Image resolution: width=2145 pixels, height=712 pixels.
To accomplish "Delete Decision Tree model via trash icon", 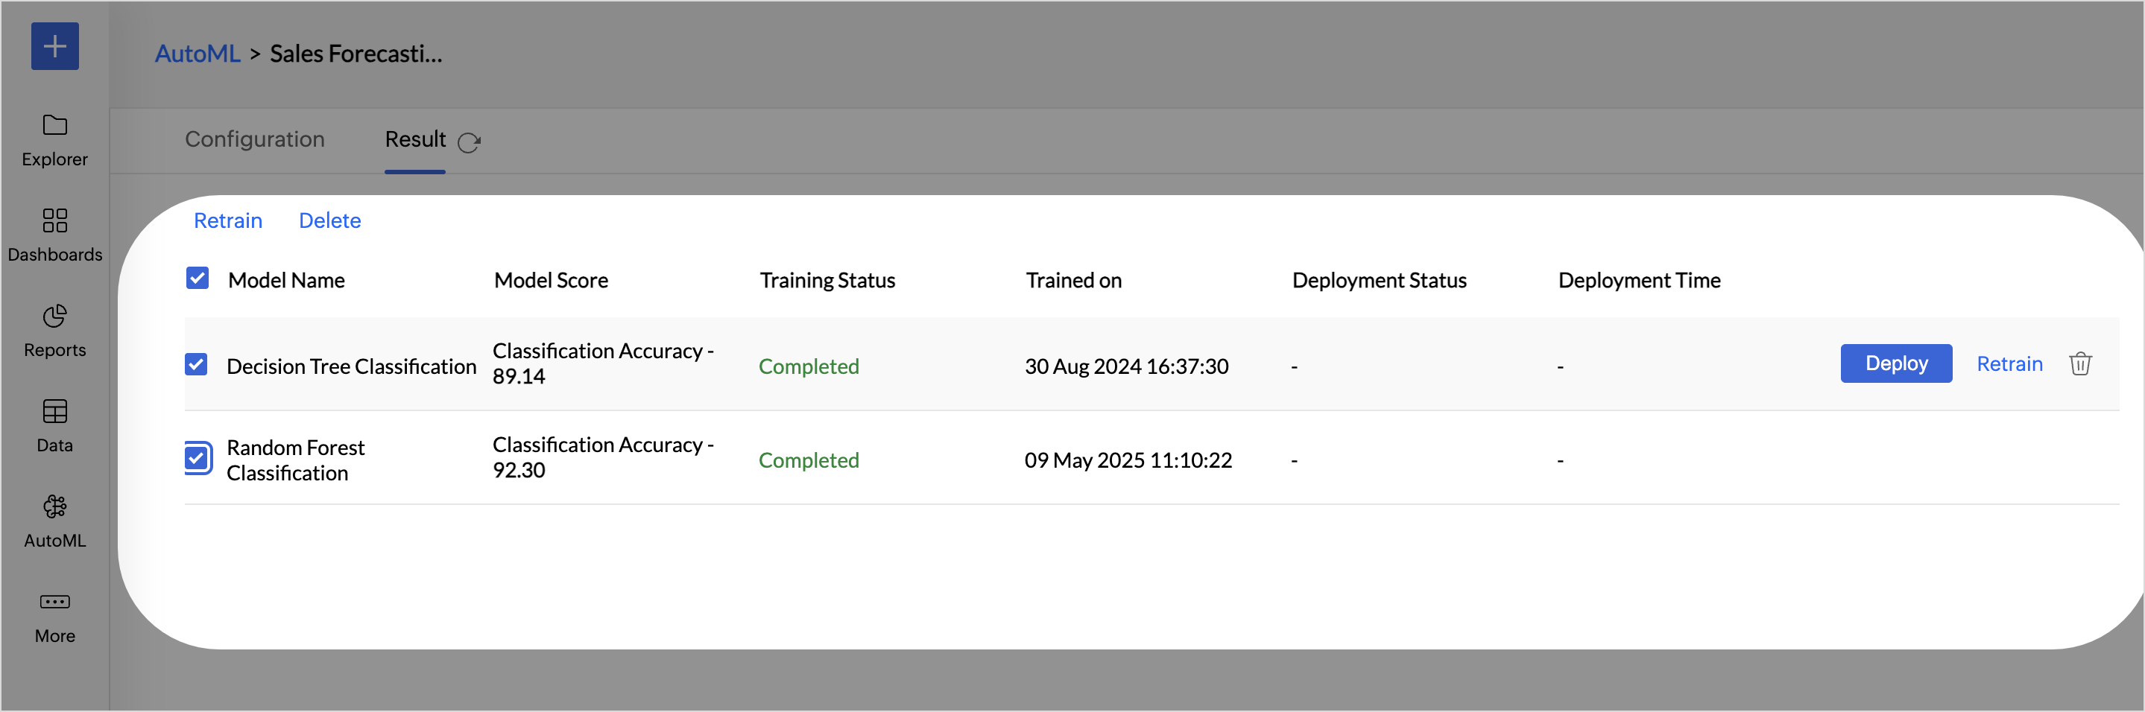I will click(x=2080, y=363).
